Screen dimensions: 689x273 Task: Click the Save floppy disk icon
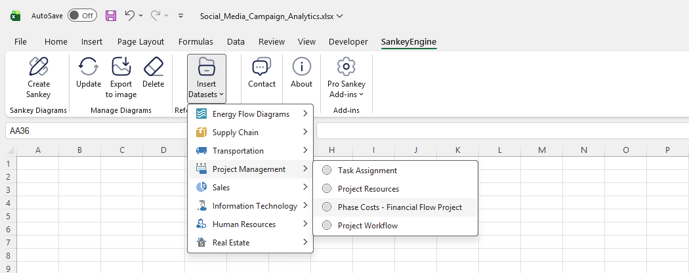pyautogui.click(x=111, y=16)
